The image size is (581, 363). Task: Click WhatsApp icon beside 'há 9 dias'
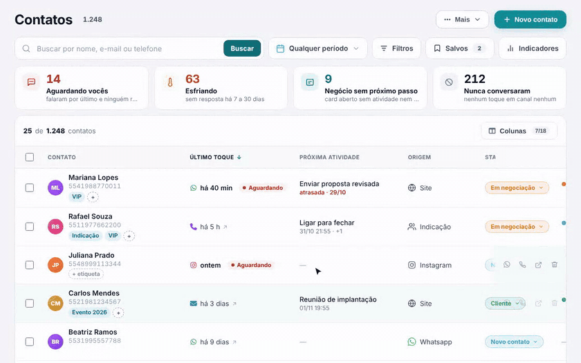click(194, 342)
